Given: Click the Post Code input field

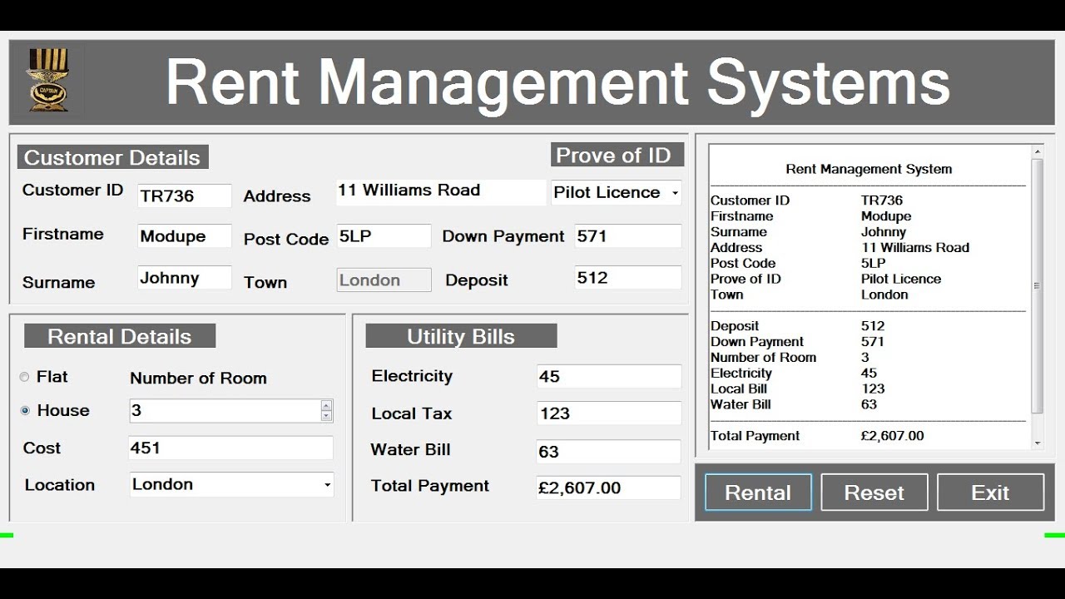Looking at the screenshot, I should click(384, 235).
